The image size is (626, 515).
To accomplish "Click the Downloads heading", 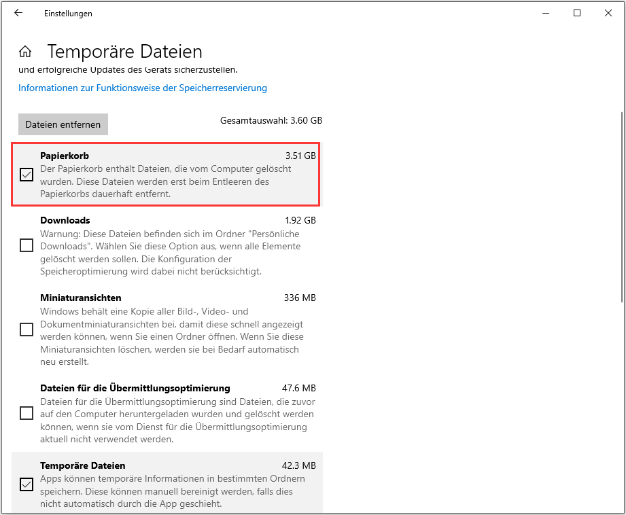I will tap(65, 220).
